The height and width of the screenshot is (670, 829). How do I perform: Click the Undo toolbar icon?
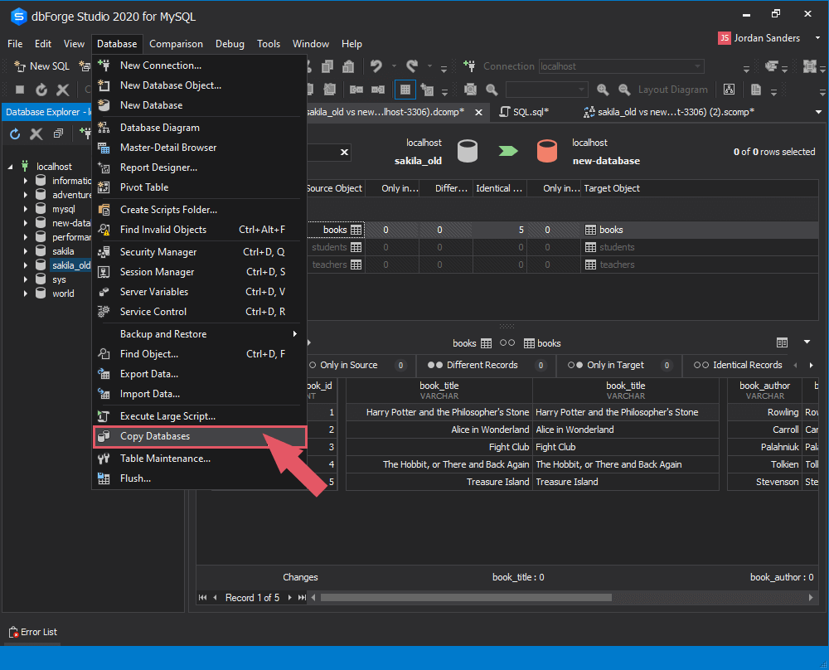tap(377, 66)
